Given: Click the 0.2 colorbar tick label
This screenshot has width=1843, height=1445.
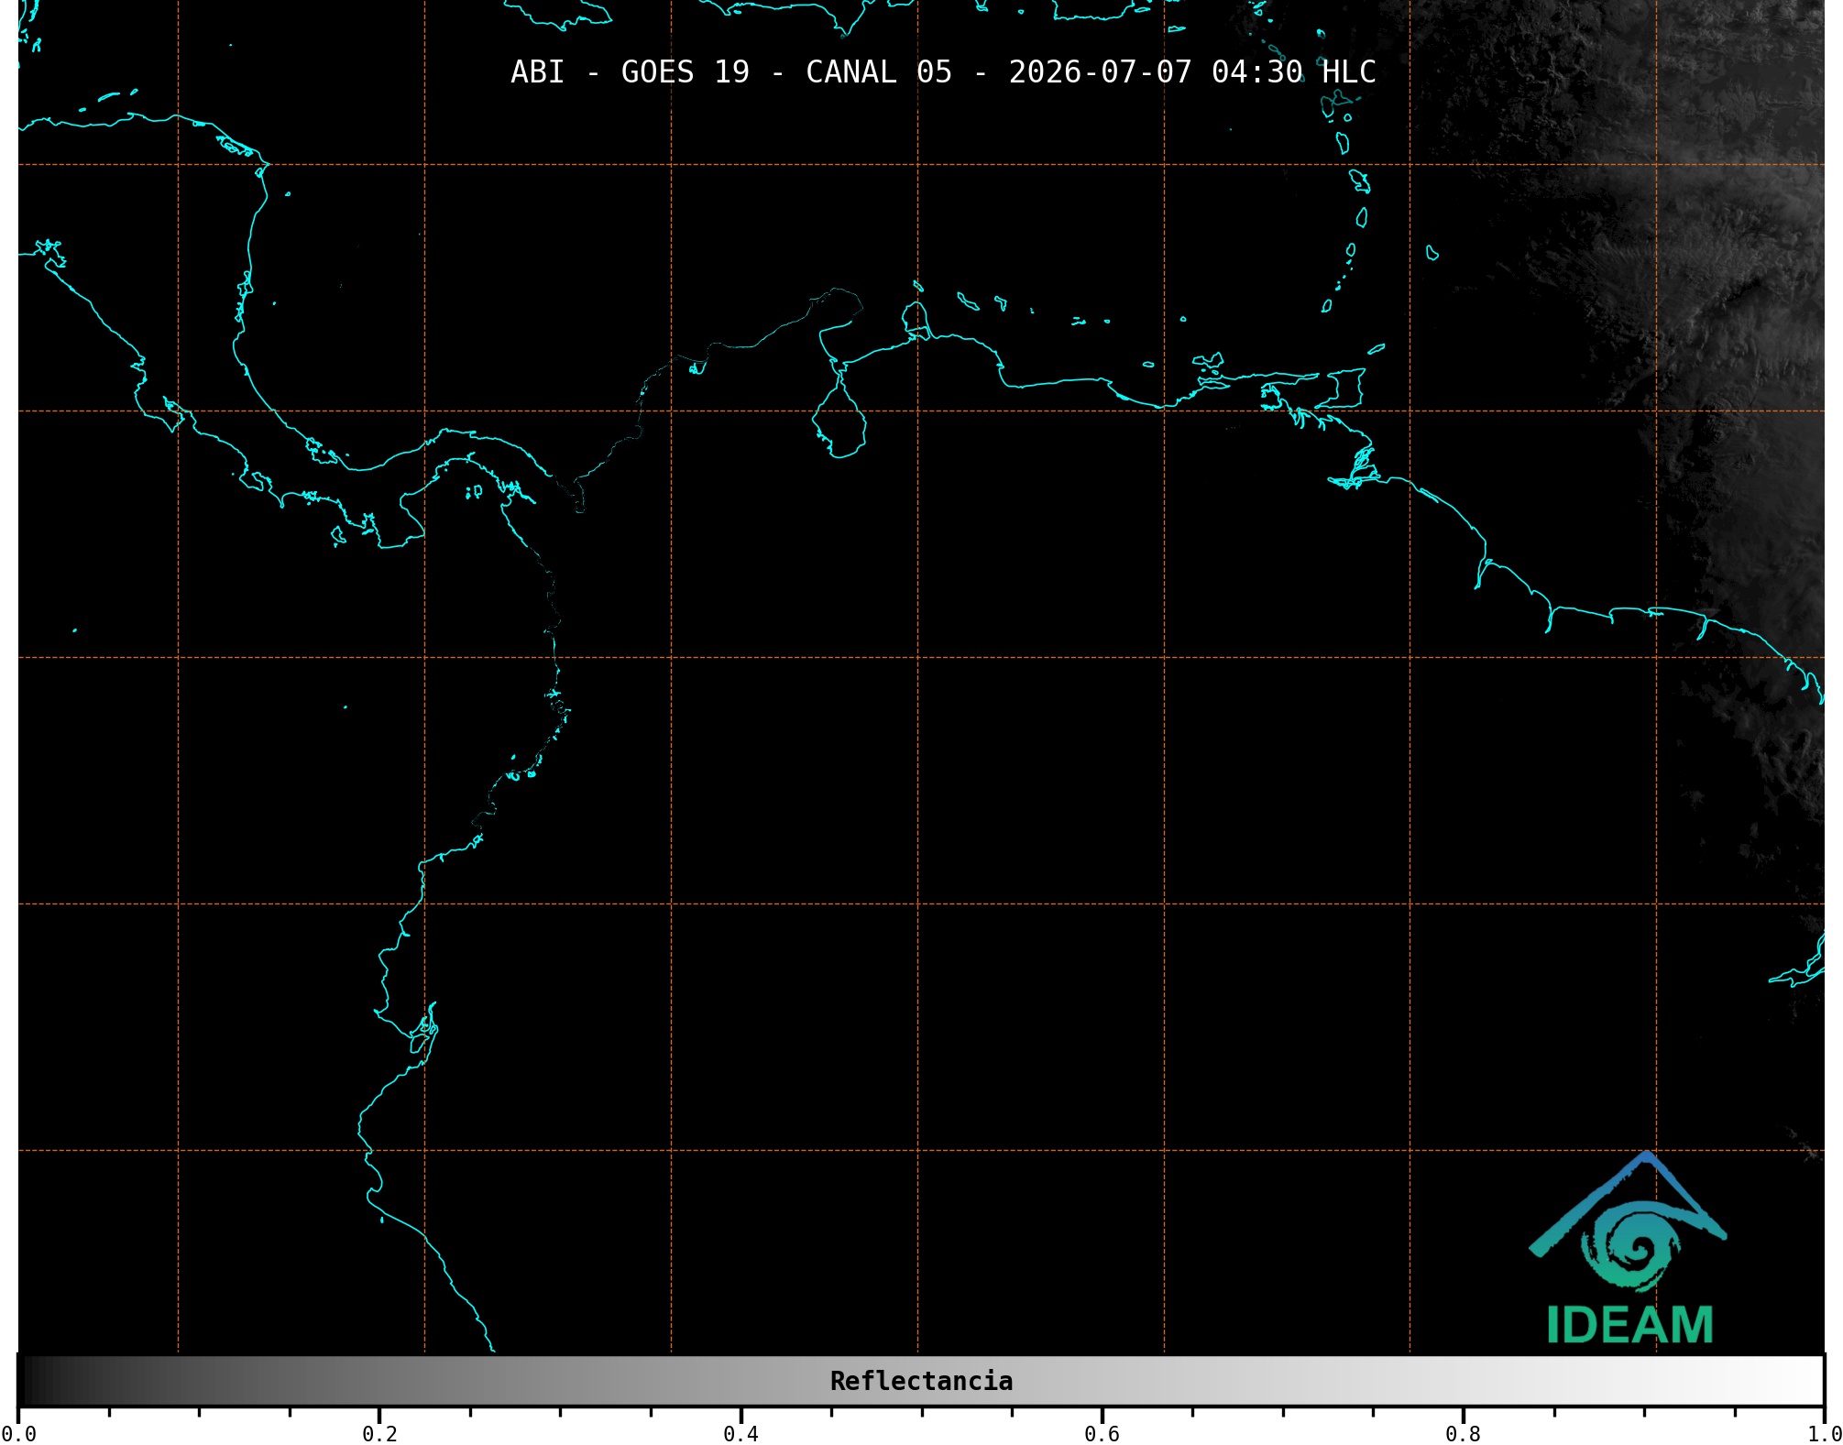Looking at the screenshot, I should coord(379,1434).
